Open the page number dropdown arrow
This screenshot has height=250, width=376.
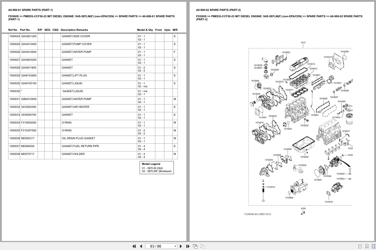point(175,246)
